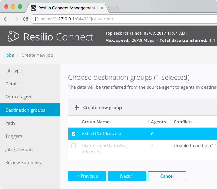Click the plus icon for new group
The image size is (217, 189).
77,107
